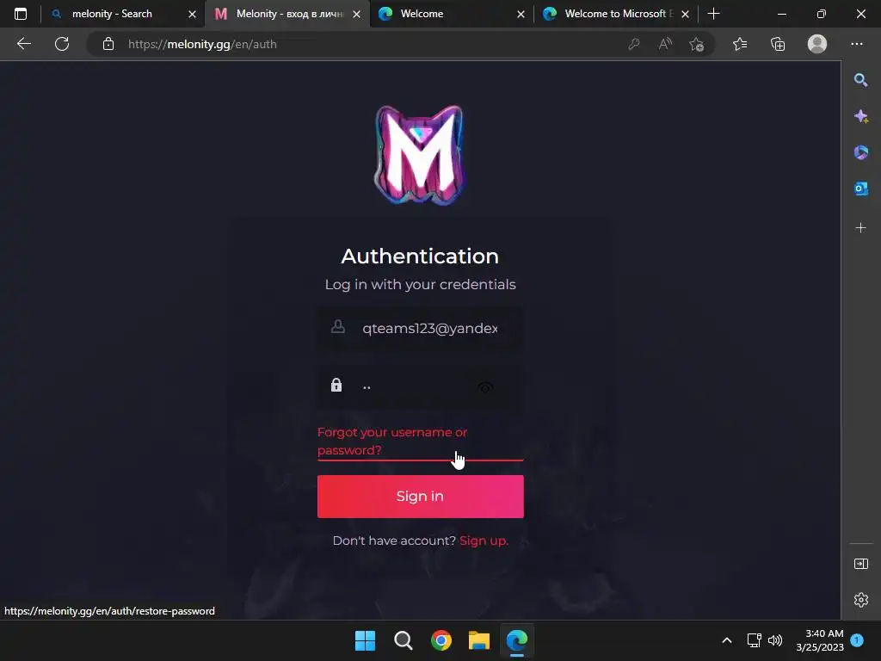
Task: Click the email username field
Action: coord(420,328)
